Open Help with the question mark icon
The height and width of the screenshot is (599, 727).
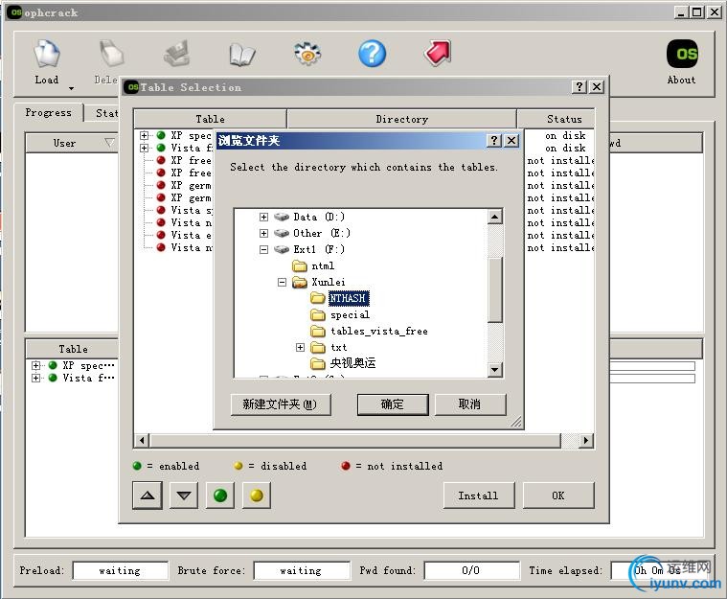click(372, 54)
